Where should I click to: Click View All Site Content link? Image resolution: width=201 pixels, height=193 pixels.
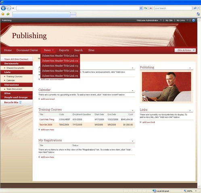(16, 59)
